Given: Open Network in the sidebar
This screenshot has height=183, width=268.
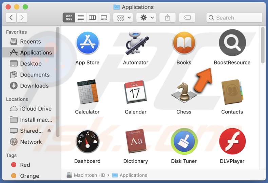Looking at the screenshot, I should 28,142.
